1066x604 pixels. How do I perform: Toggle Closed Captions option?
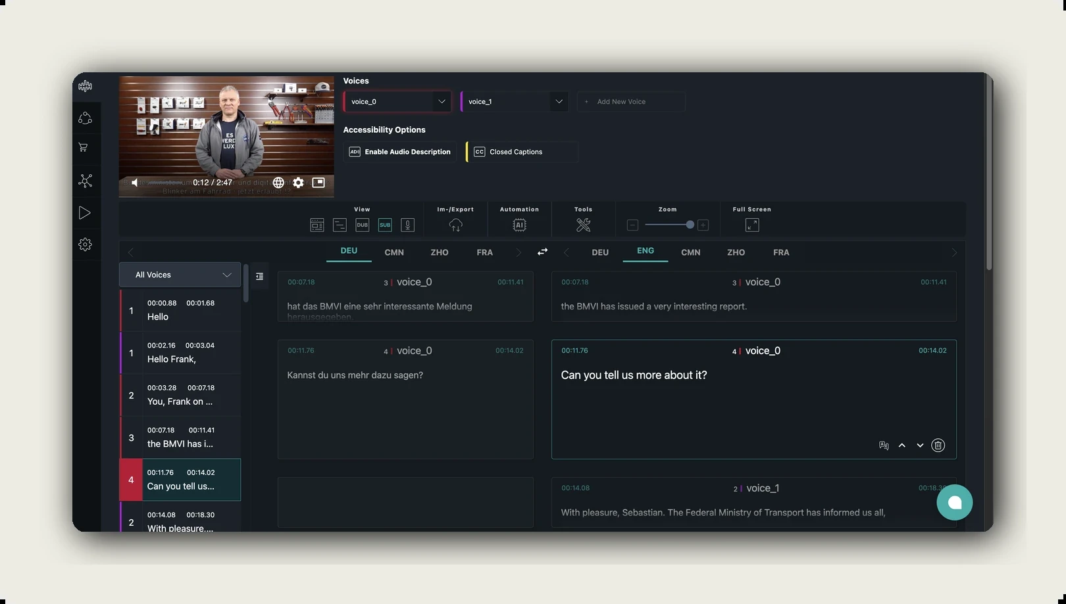[x=522, y=152]
